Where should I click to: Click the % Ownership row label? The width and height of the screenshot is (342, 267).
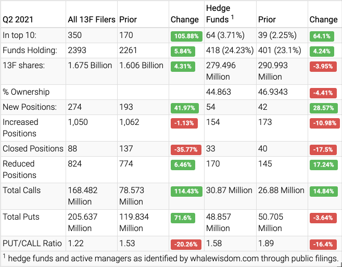tap(26, 92)
